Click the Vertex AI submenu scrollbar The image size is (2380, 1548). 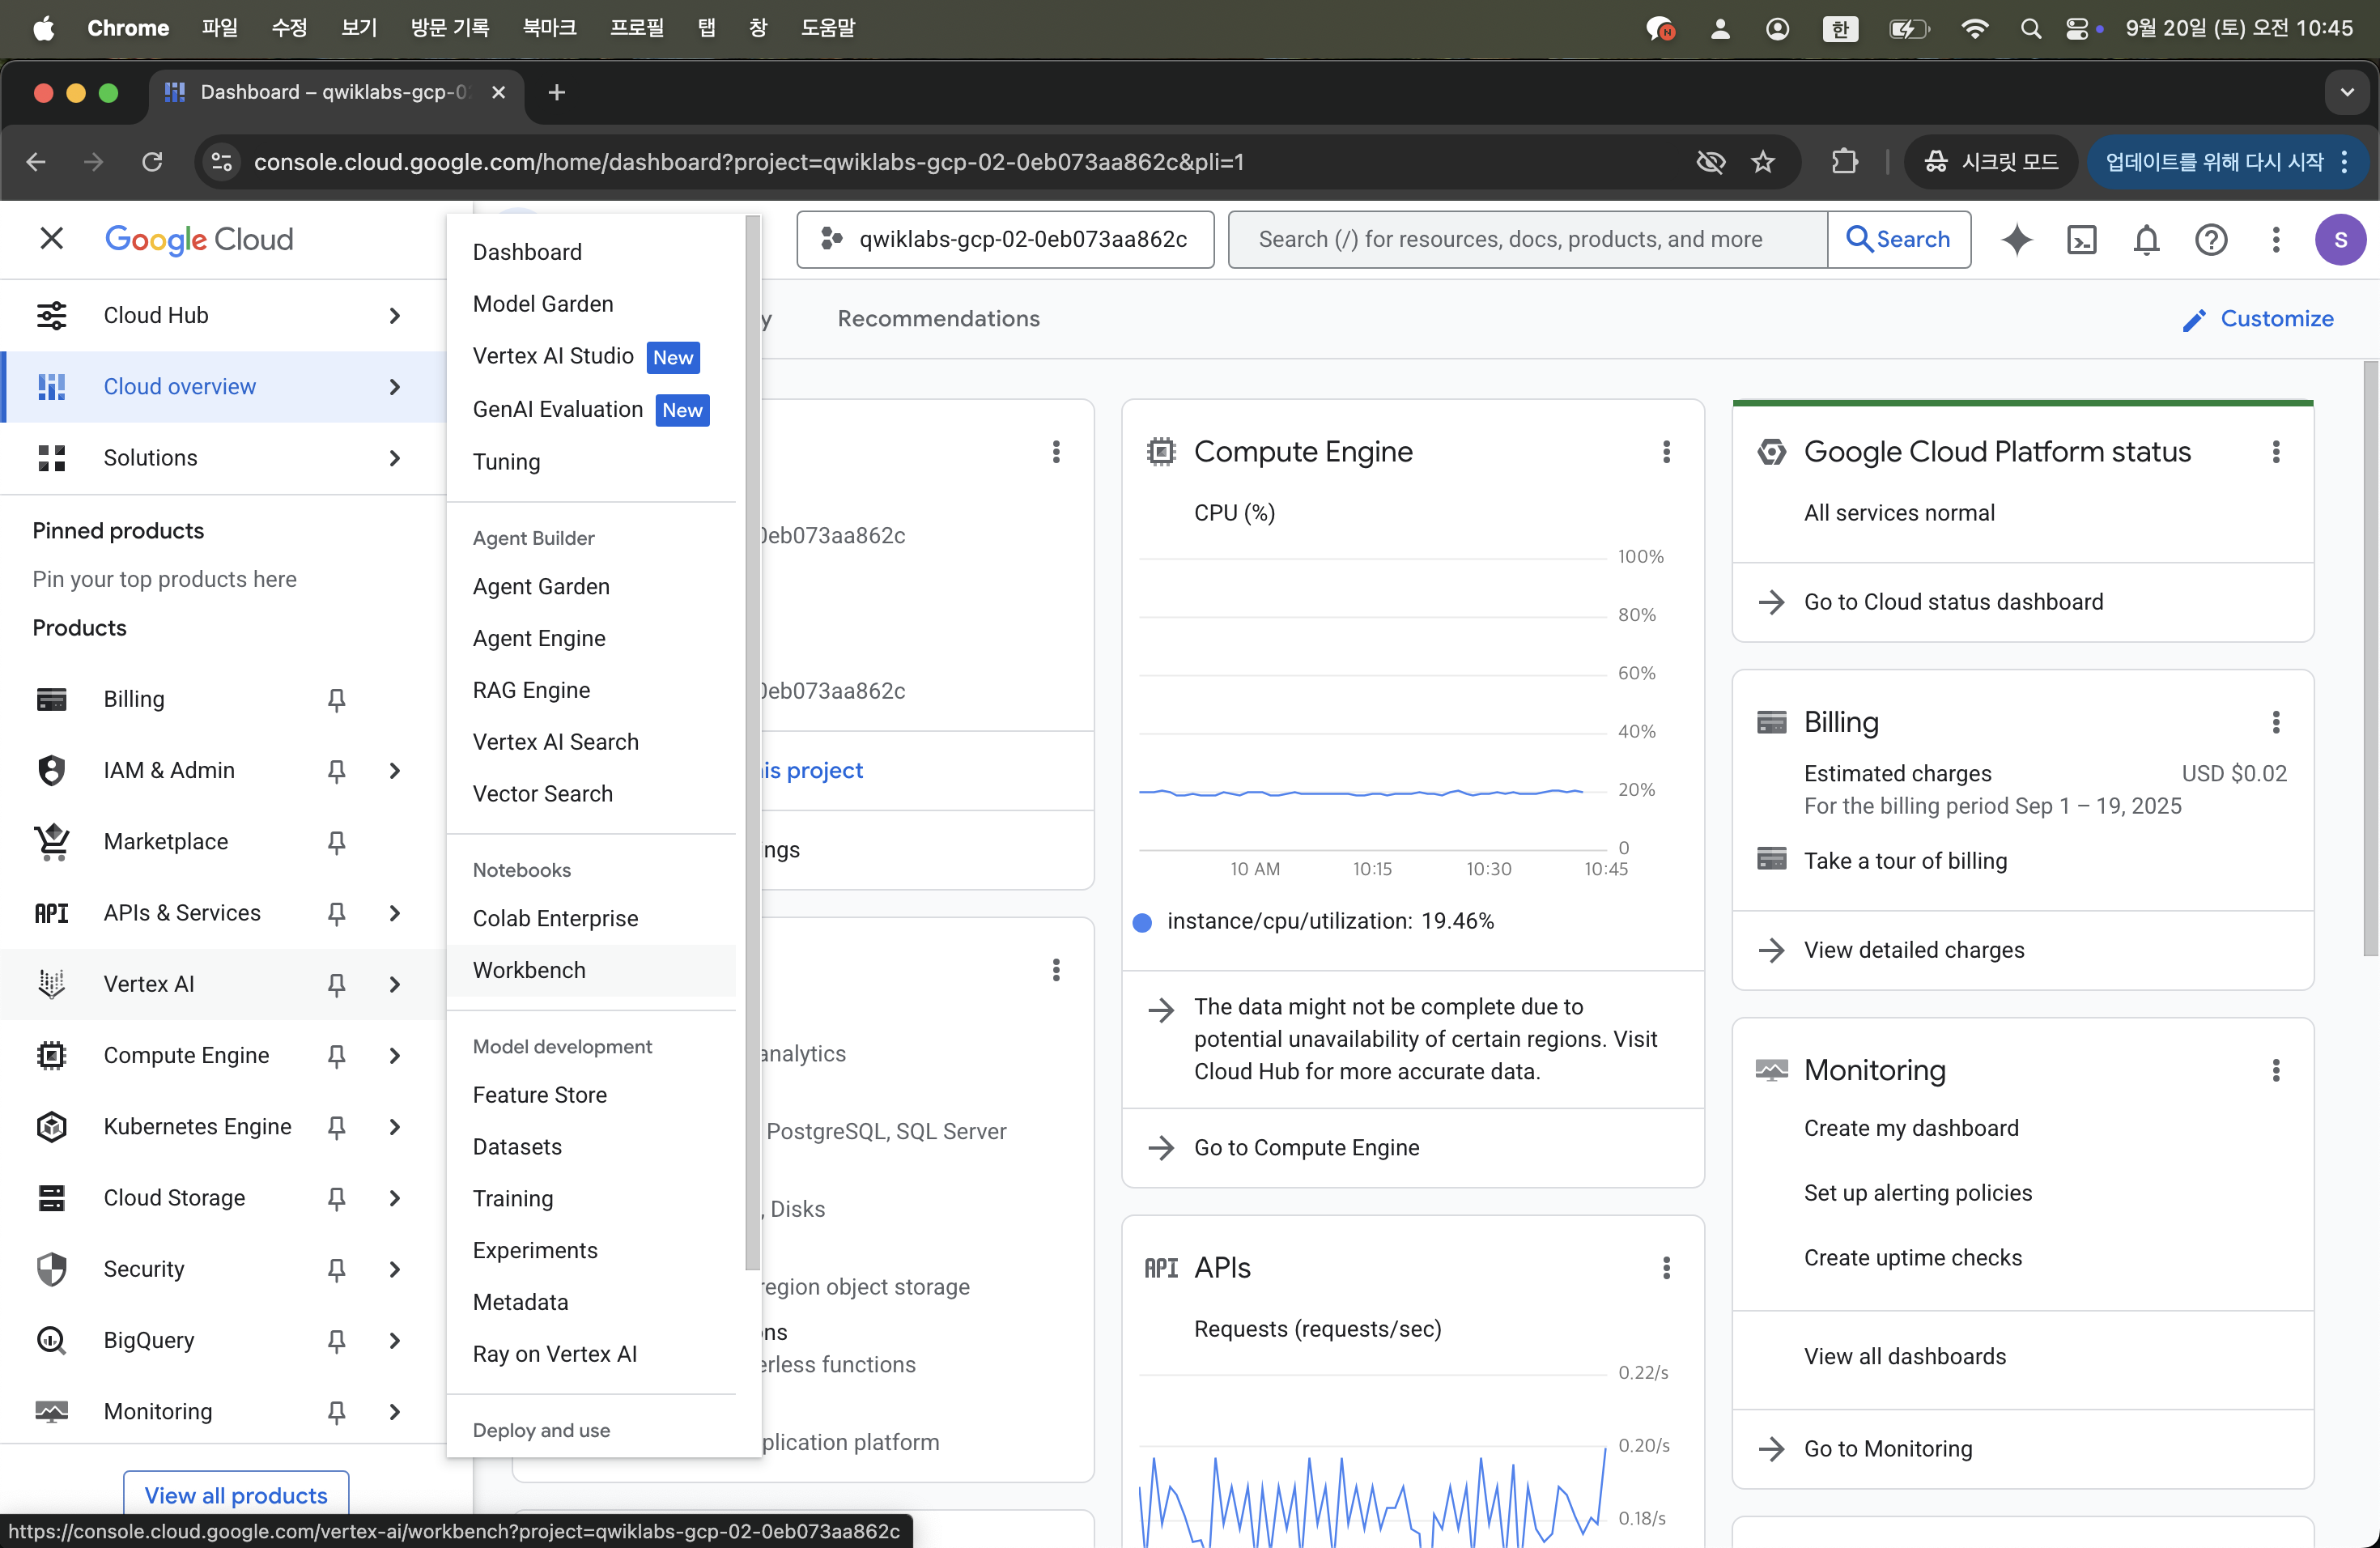coord(752,740)
